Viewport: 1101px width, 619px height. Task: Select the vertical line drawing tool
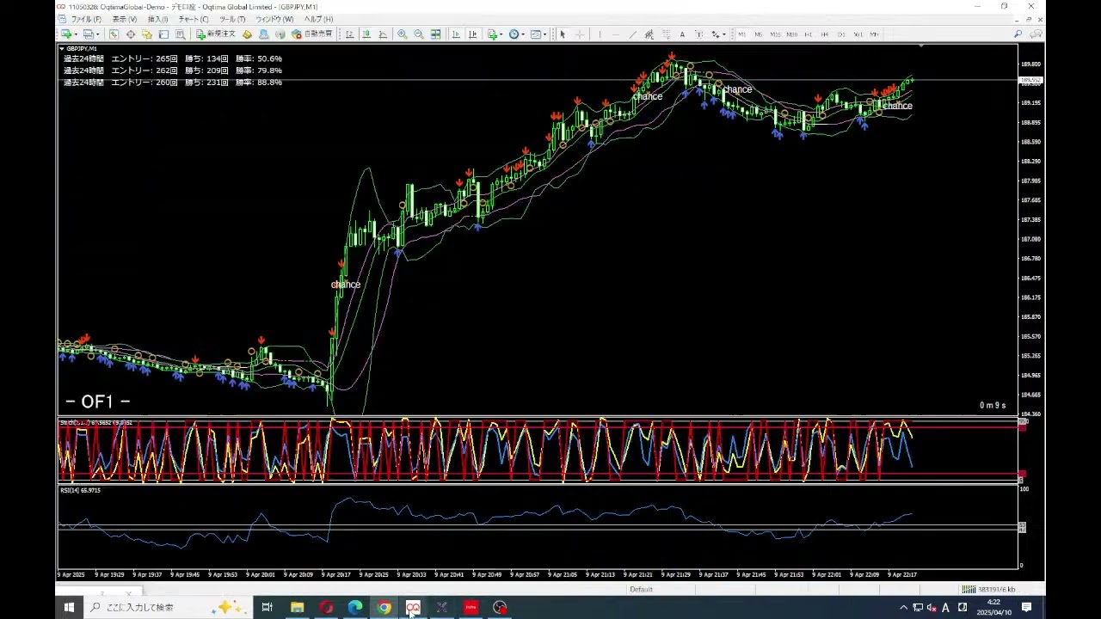600,34
